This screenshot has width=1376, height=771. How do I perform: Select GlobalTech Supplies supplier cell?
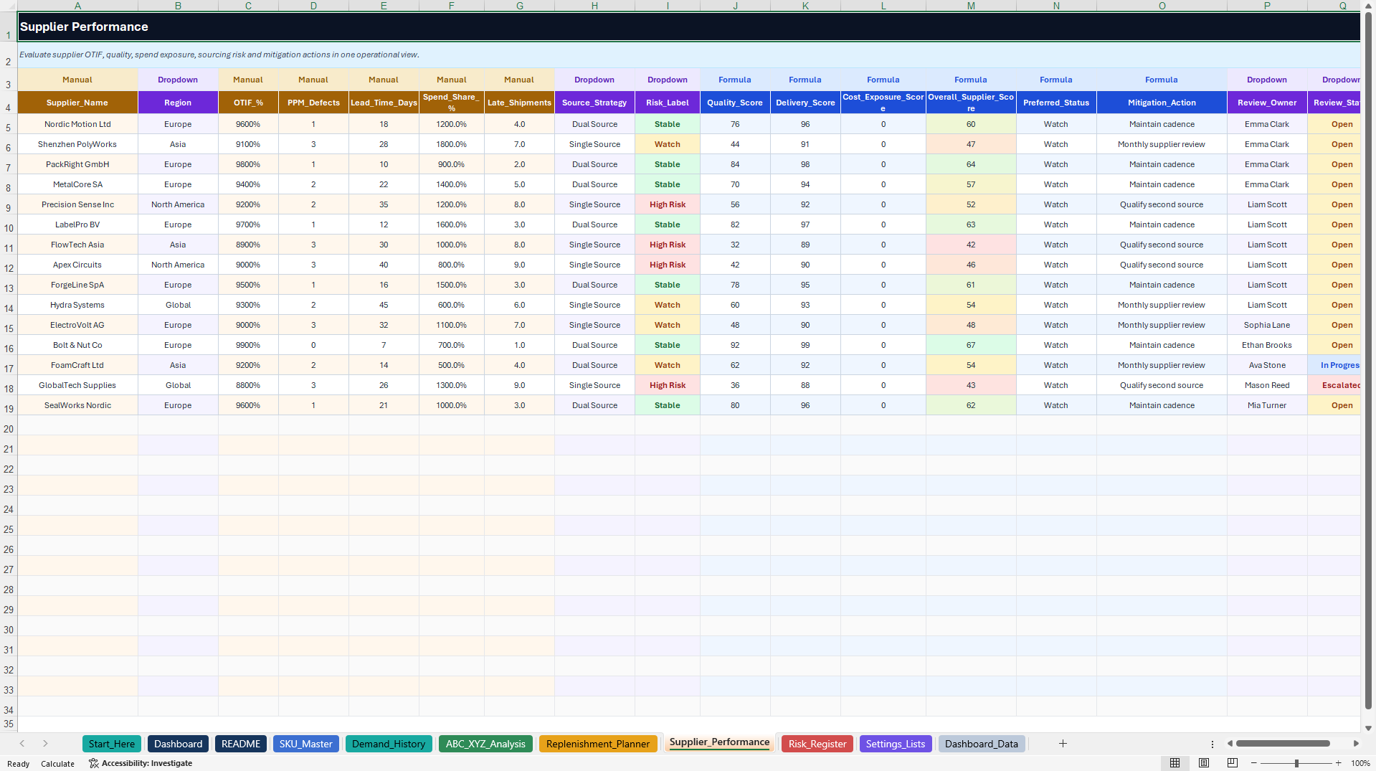(77, 385)
